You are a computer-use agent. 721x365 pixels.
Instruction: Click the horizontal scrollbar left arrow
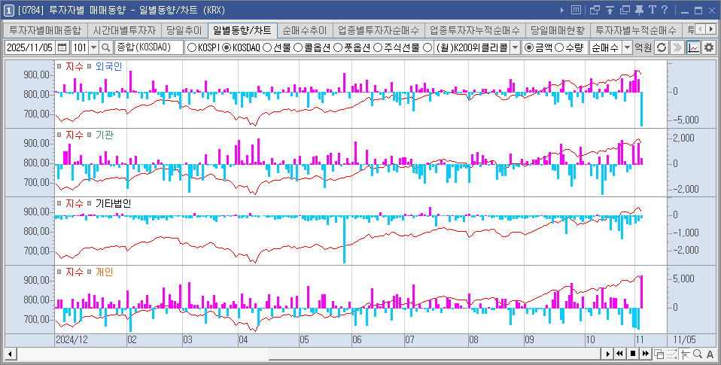click(x=9, y=354)
